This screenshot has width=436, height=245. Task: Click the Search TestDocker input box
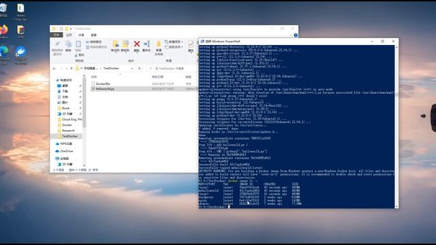pos(172,68)
